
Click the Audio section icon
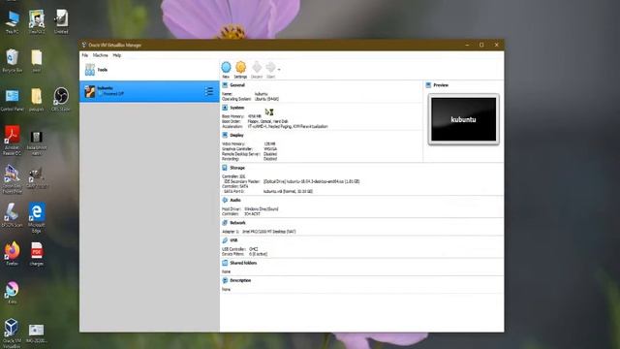[x=225, y=201]
